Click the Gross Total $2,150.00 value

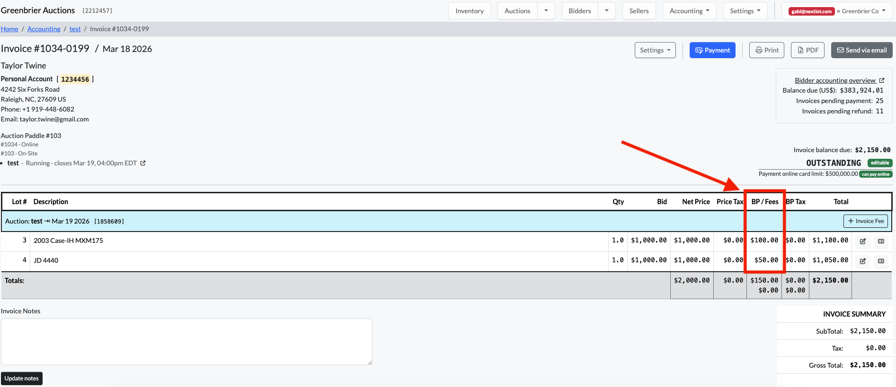click(868, 365)
